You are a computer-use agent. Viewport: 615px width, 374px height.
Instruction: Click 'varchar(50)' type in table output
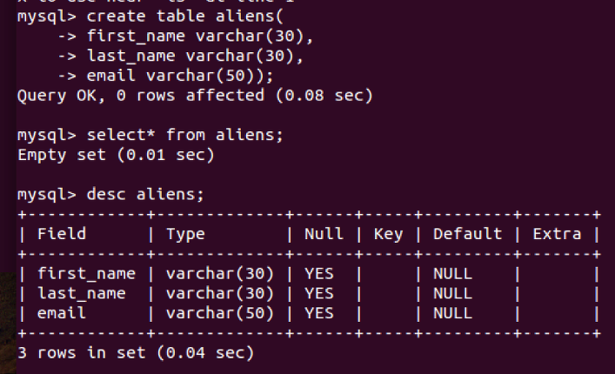point(219,313)
